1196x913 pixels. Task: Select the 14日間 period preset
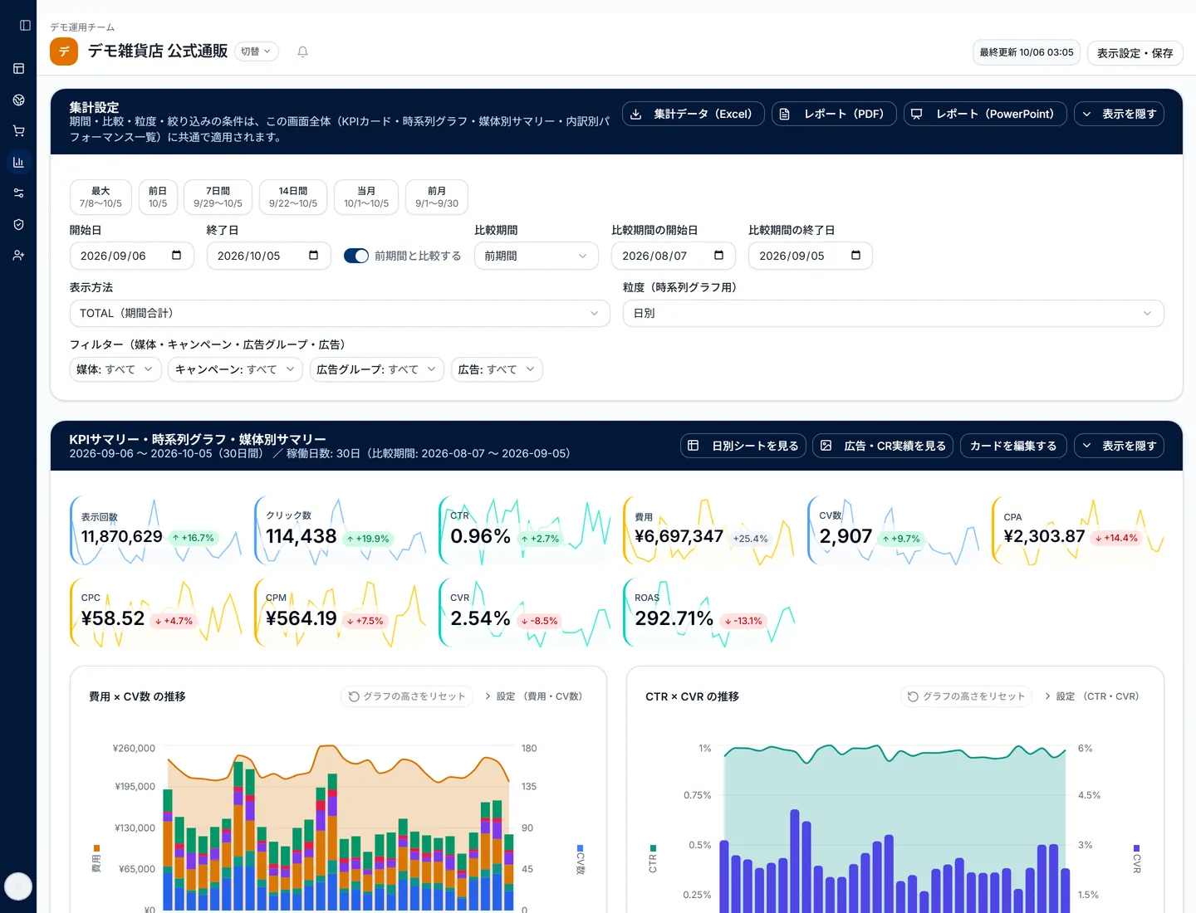pyautogui.click(x=293, y=197)
